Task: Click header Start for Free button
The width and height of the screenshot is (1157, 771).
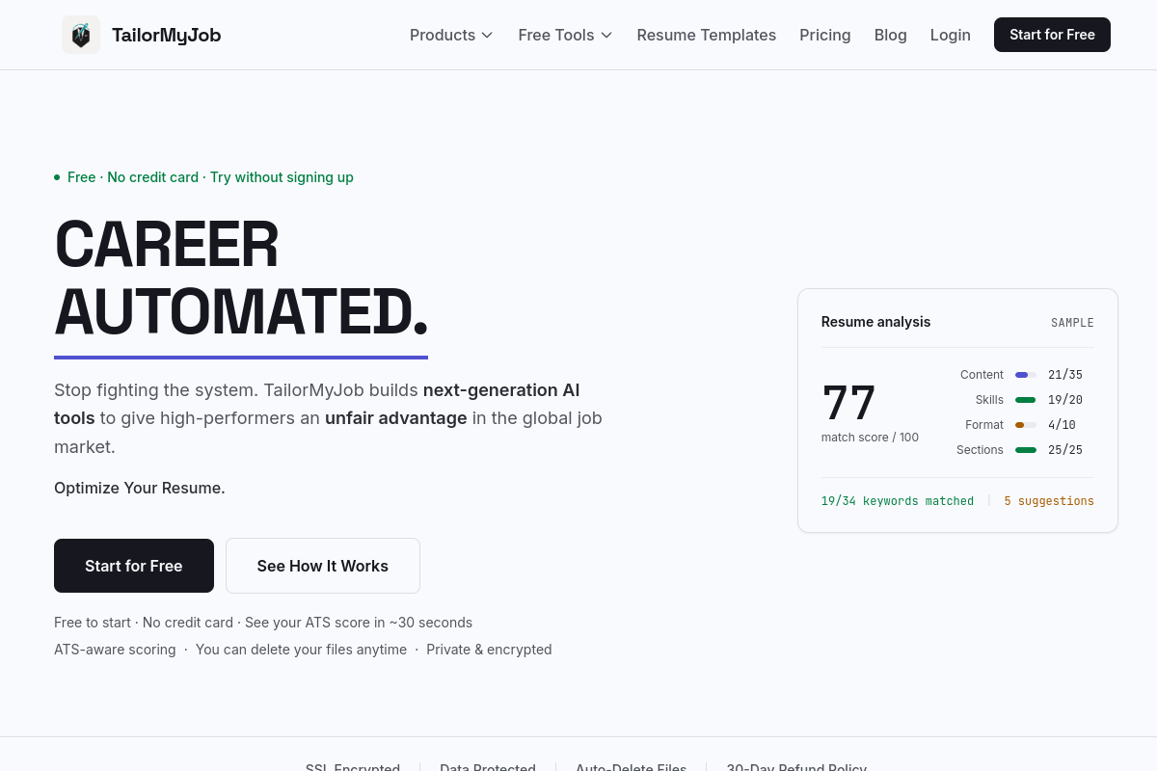Action: coord(1052,35)
